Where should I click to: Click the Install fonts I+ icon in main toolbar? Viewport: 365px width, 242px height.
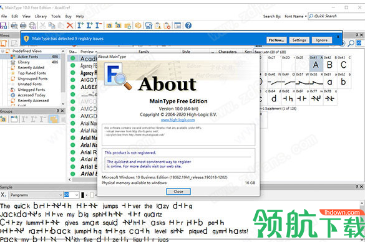click(80, 26)
